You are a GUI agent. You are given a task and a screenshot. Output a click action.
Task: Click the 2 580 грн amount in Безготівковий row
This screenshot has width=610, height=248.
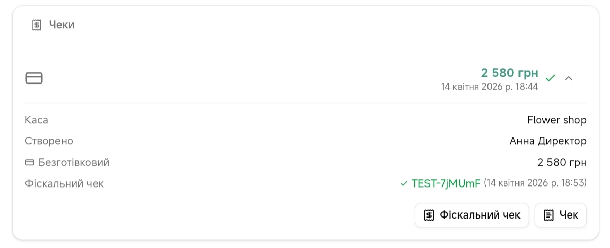point(562,163)
